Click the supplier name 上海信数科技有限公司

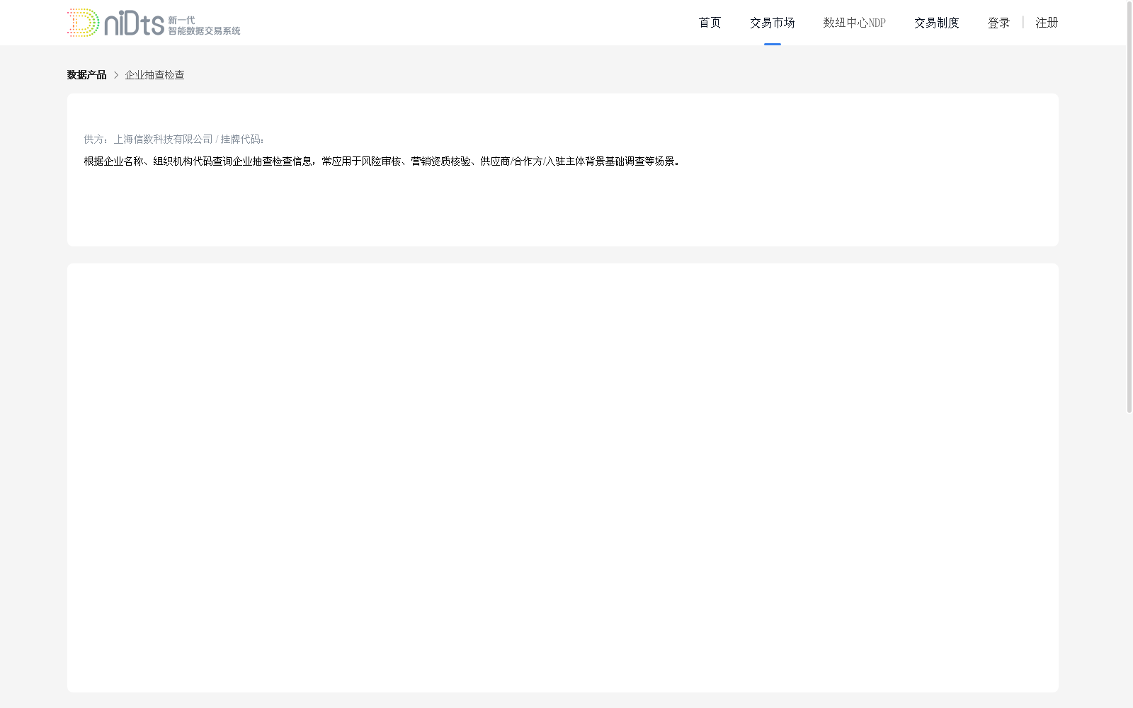pos(163,139)
